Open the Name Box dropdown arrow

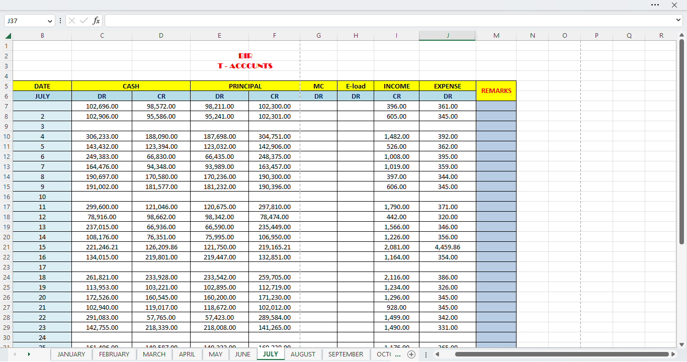[50, 21]
